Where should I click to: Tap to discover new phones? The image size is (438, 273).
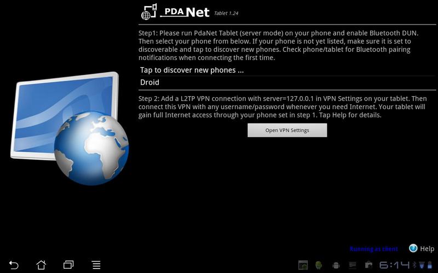(287, 70)
